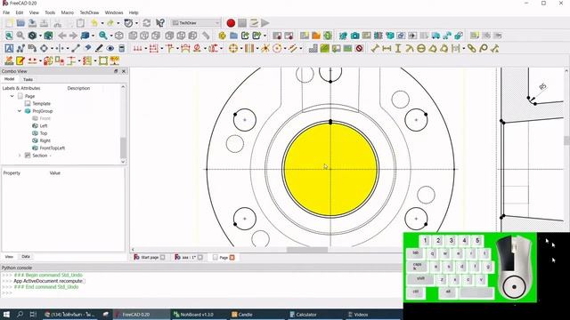The image size is (570, 320).
Task: Insert new default TechDraw page icon
Action: [x=305, y=36]
